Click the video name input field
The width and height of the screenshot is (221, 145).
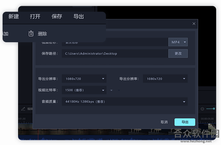(115, 42)
